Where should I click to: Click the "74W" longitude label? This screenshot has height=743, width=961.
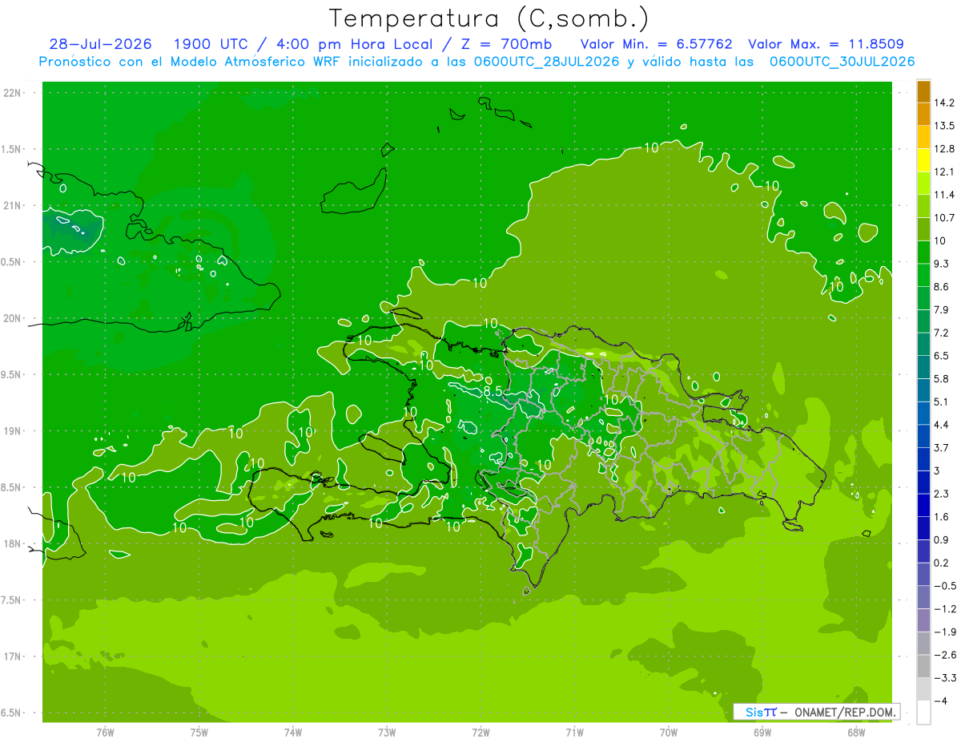(x=293, y=733)
